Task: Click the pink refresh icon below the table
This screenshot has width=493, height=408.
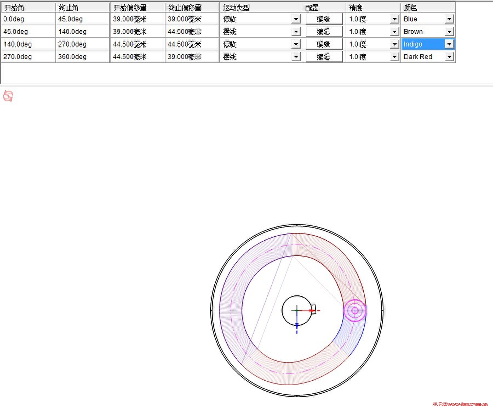Action: 8,96
